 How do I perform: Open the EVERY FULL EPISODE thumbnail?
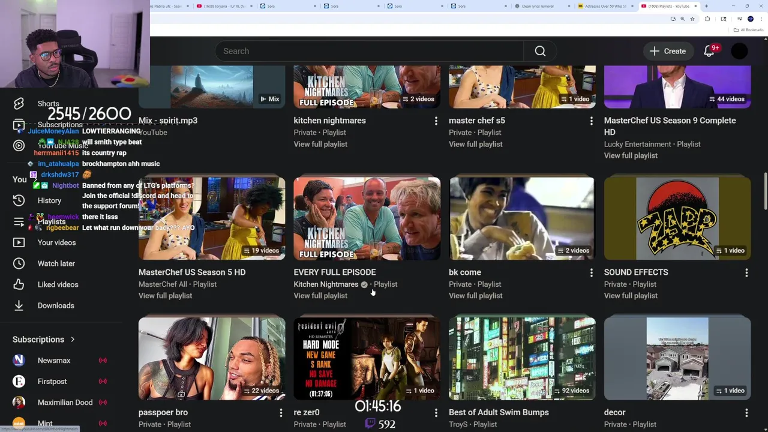(367, 218)
